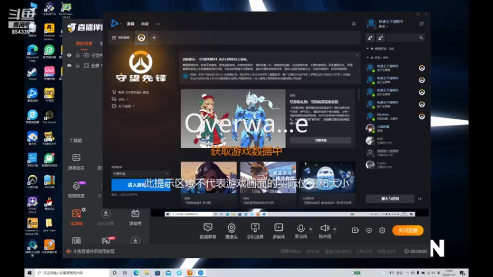493x277 pixels.
Task: Open 商城 shop menu in Battle.net
Action: pyautogui.click(x=145, y=24)
